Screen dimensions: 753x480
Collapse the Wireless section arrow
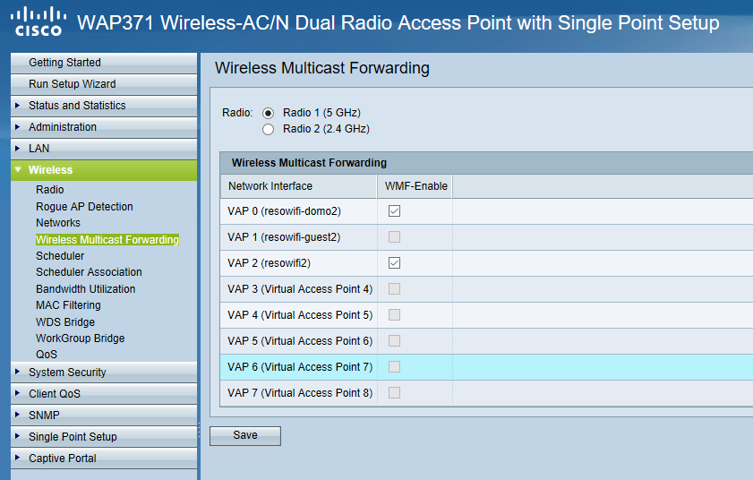(x=18, y=169)
